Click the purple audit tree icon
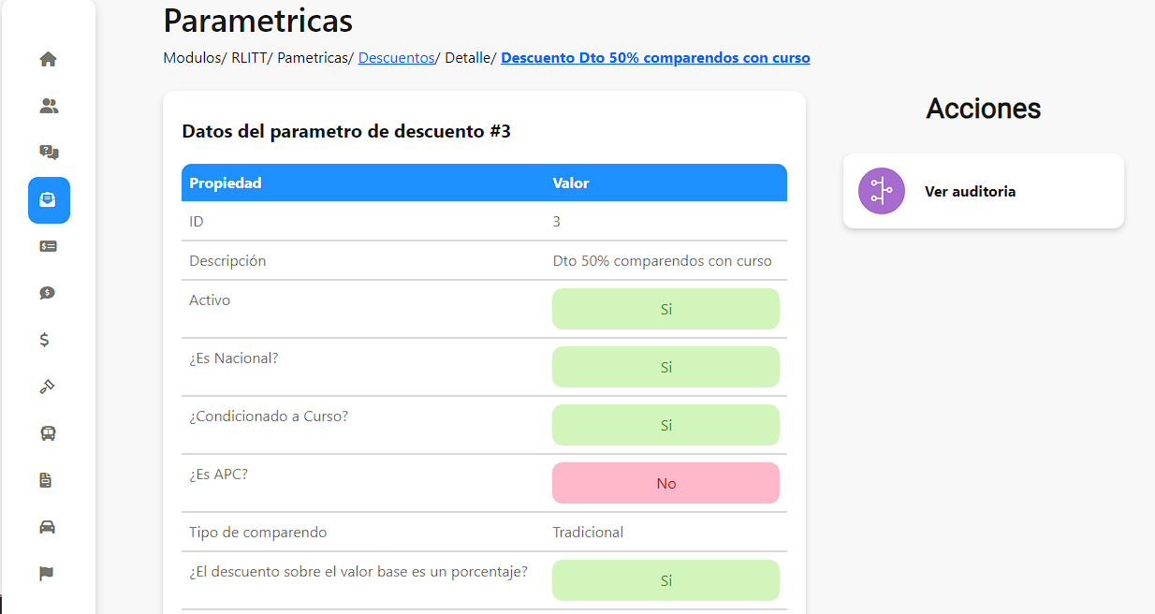This screenshot has height=614, width=1155. [882, 191]
